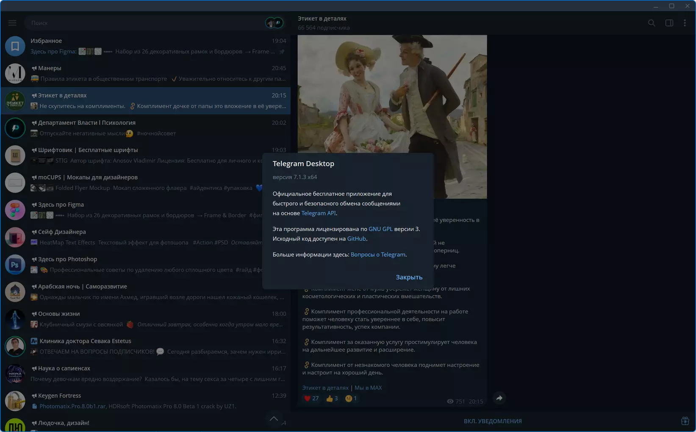Viewport: 696px width, 432px height.
Task: Click the Этикет в деталях link under post
Action: (325, 388)
